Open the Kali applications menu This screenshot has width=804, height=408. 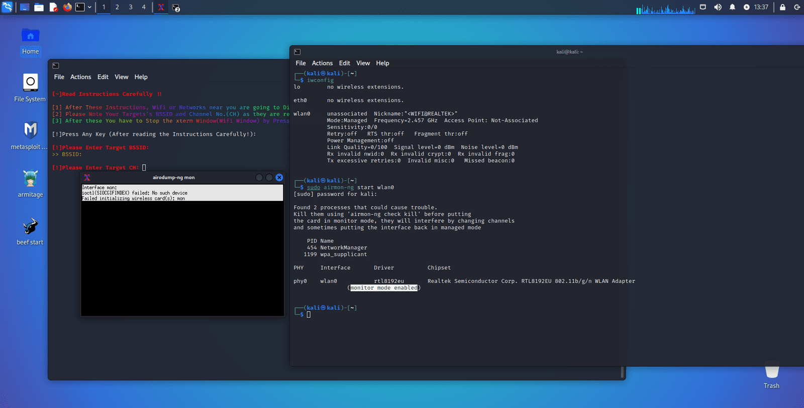[x=7, y=7]
